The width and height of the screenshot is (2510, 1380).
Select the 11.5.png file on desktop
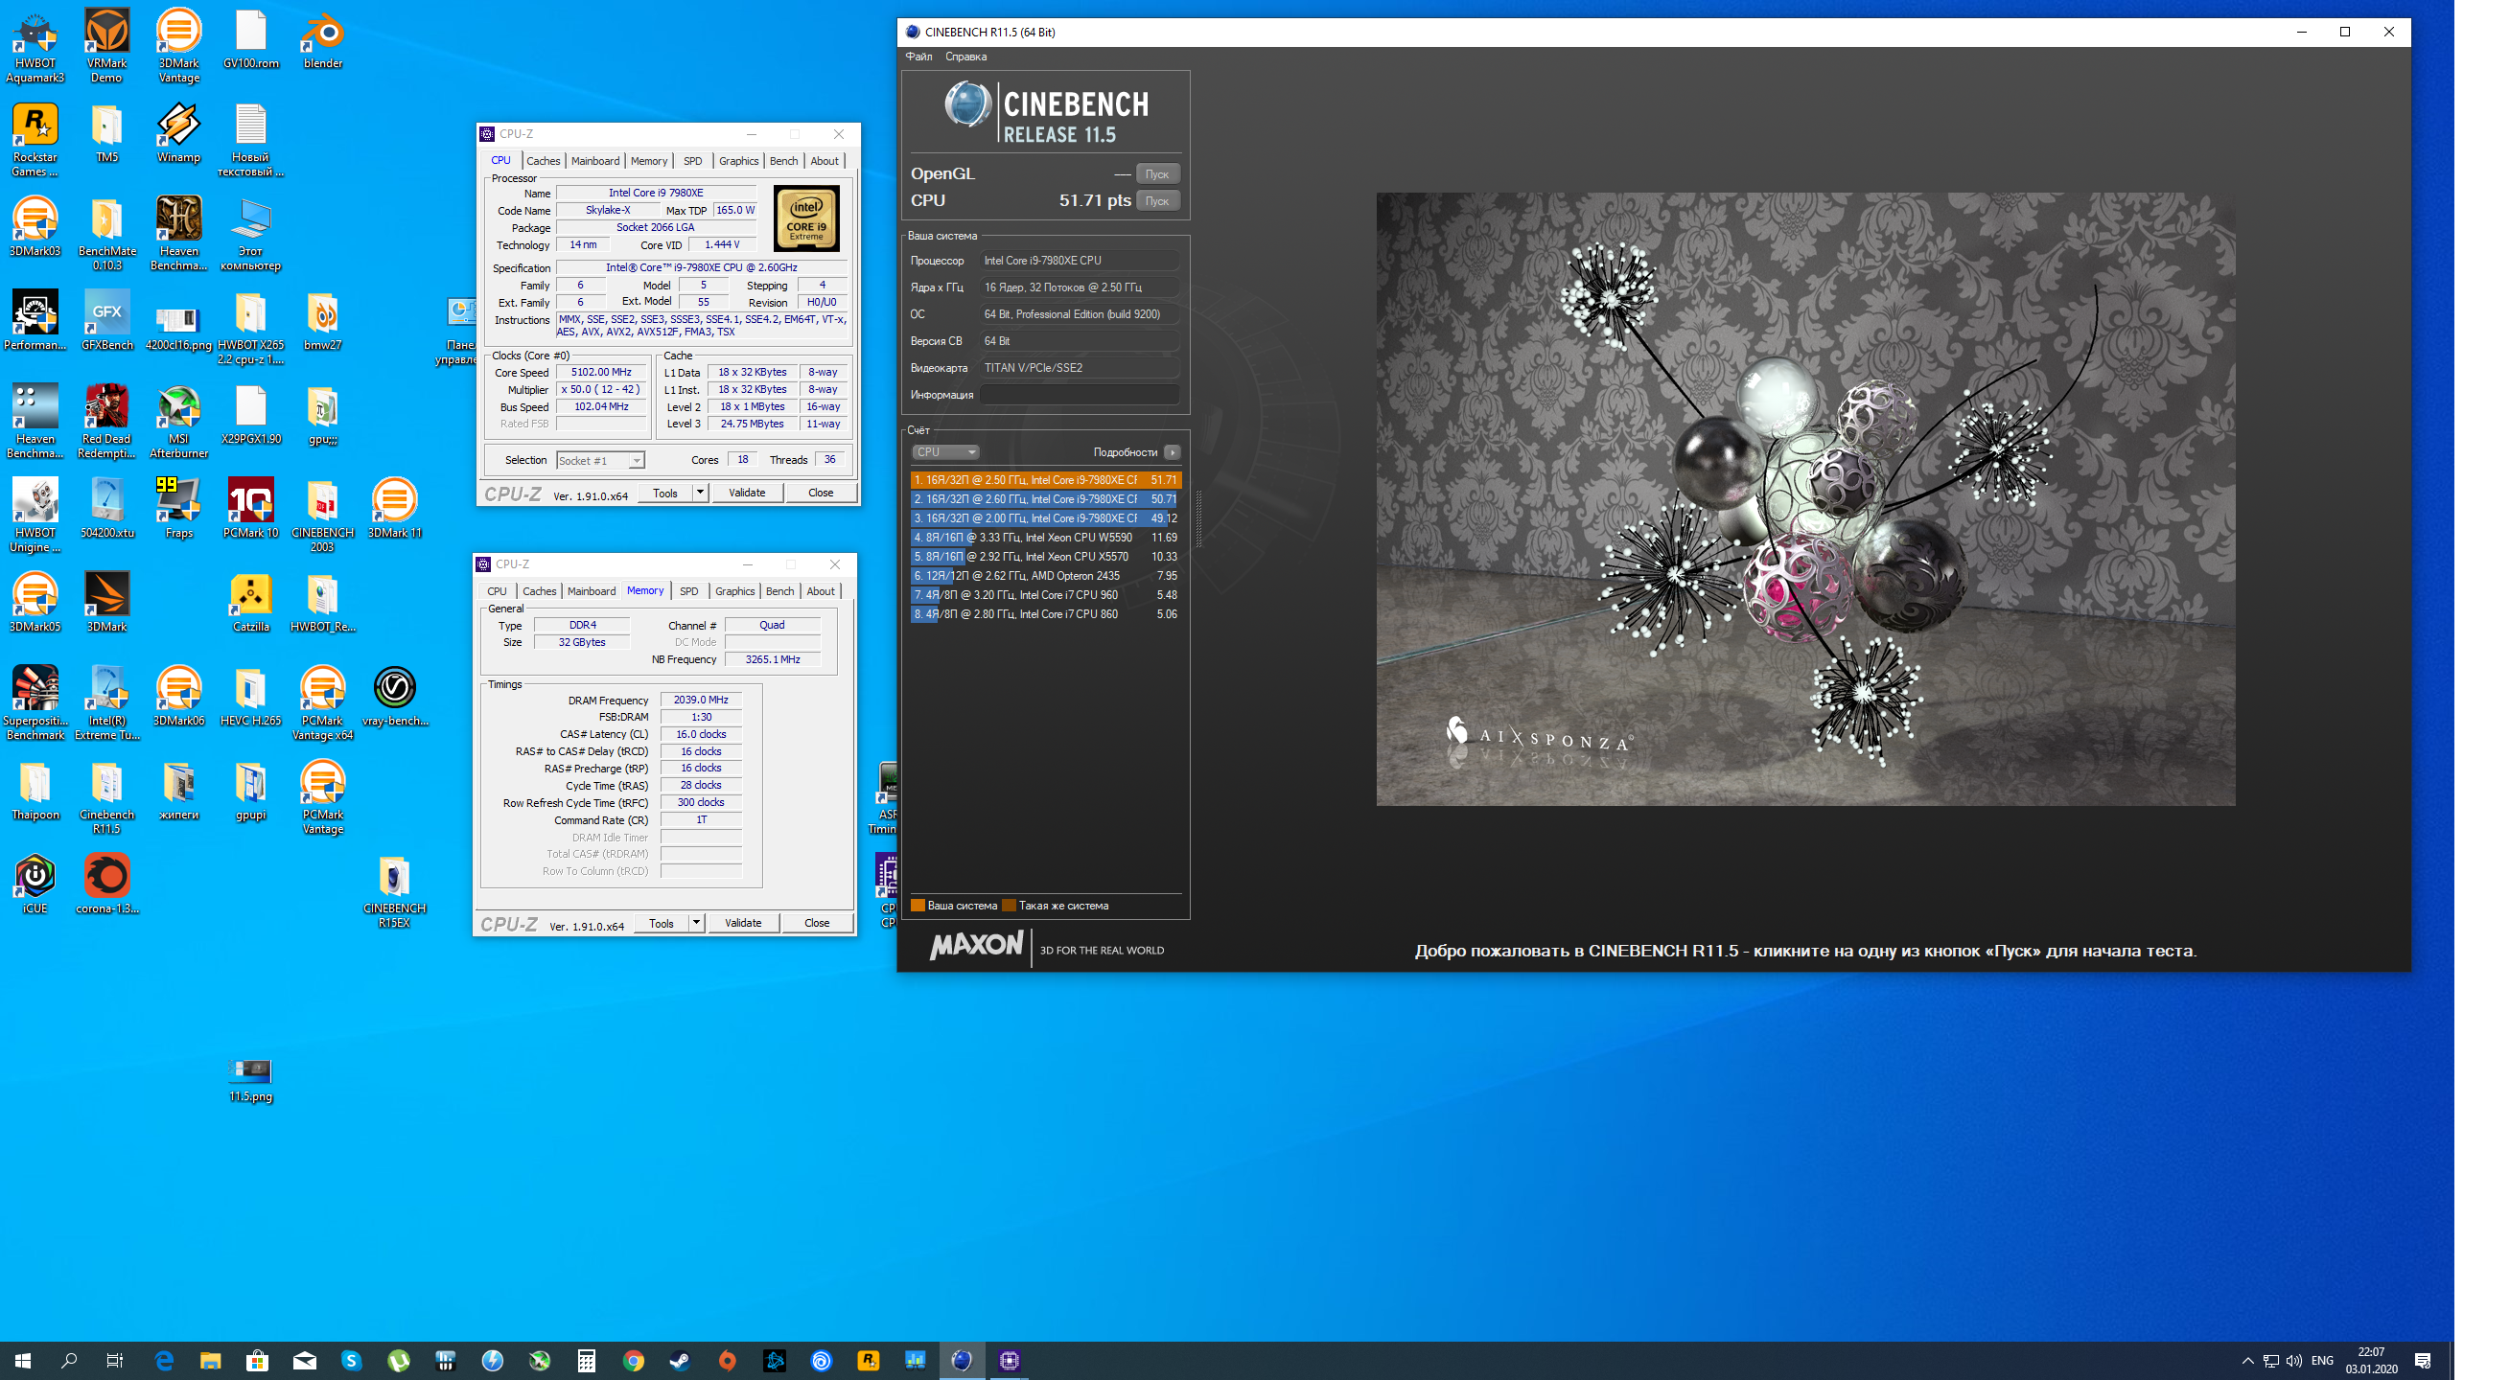(x=250, y=1081)
